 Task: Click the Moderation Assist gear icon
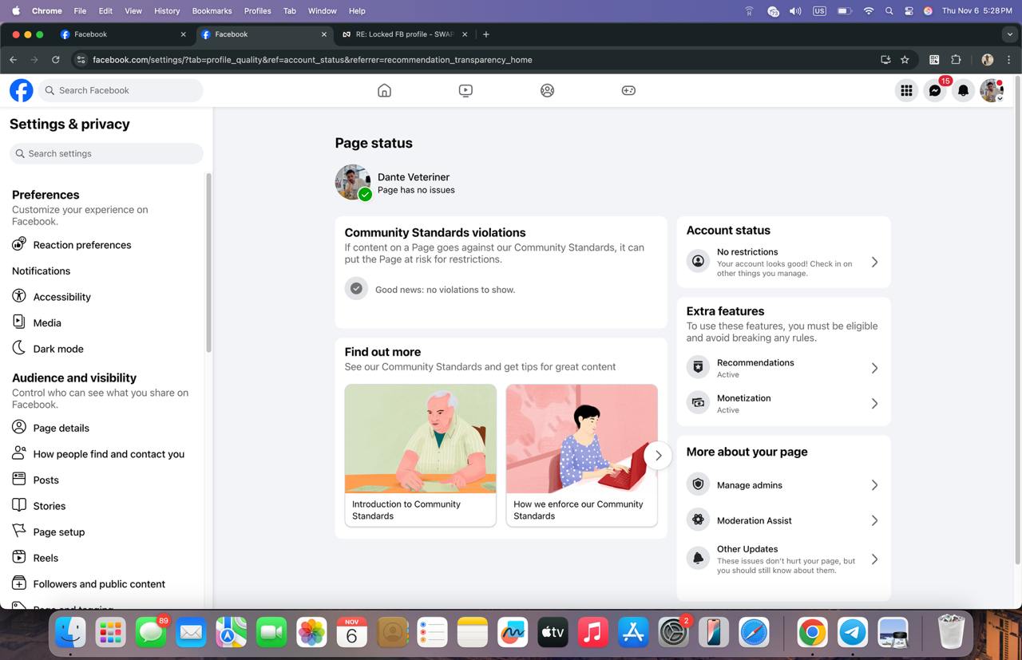coord(698,520)
